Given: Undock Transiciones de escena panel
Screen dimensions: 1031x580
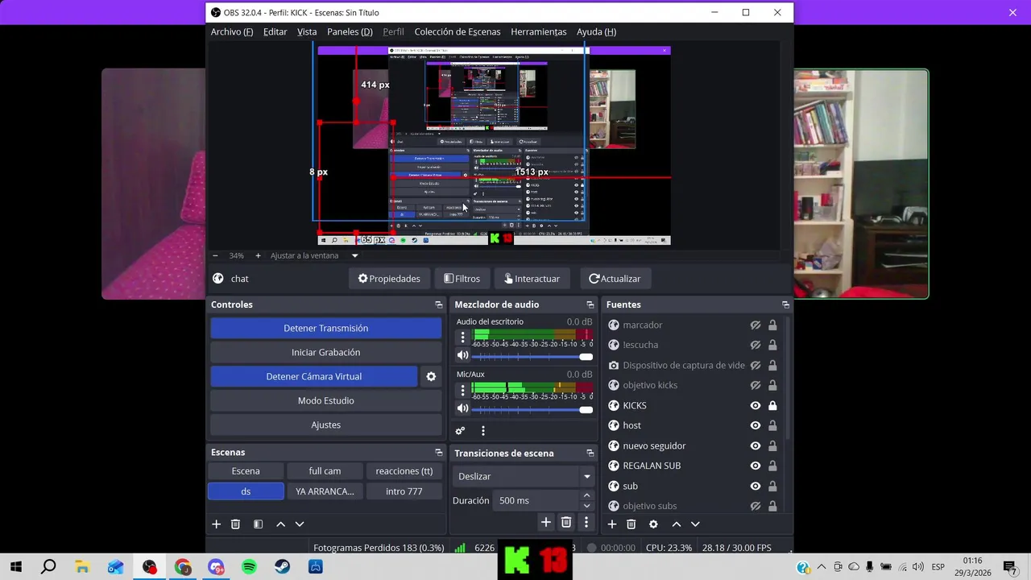Looking at the screenshot, I should (x=590, y=453).
